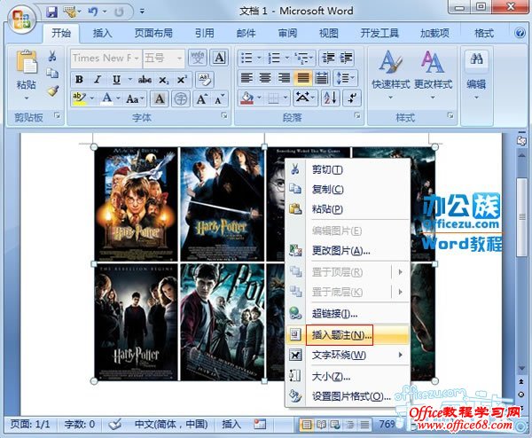Click the language indicator in status bar
532x438 pixels.
[x=171, y=424]
